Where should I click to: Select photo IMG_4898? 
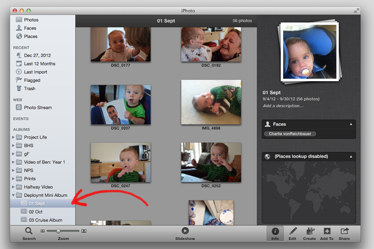coord(211,102)
